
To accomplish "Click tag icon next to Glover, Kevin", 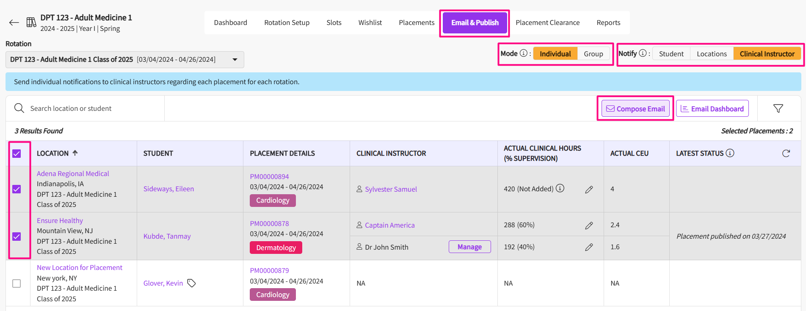I will [192, 283].
